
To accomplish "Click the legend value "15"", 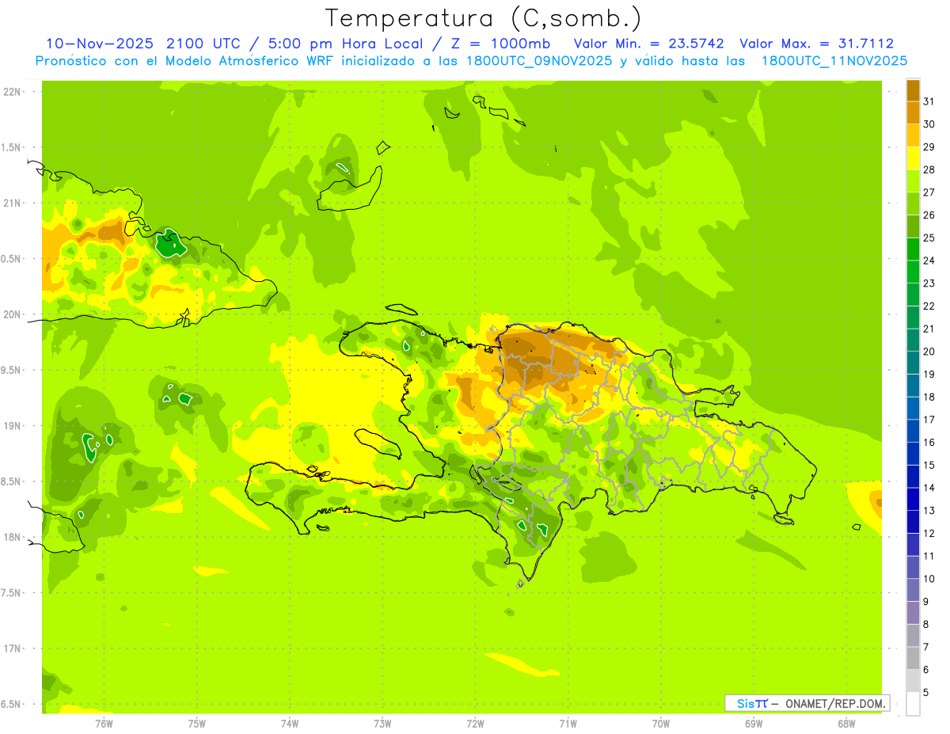I will click(929, 465).
